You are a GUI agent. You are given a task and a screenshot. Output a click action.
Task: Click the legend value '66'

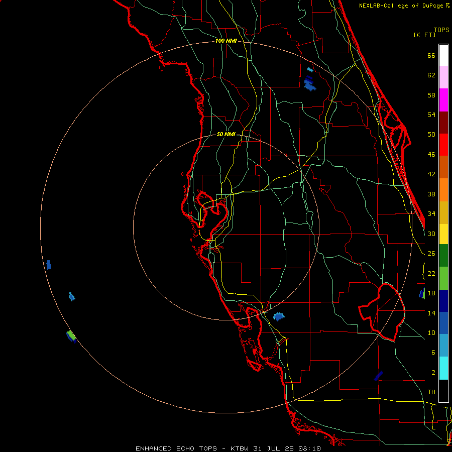431,56
